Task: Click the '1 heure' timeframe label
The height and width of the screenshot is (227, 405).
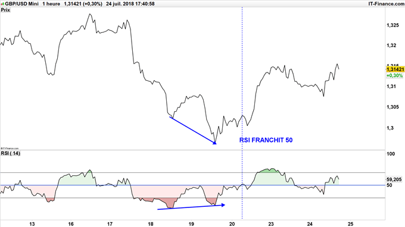Action: [x=51, y=4]
